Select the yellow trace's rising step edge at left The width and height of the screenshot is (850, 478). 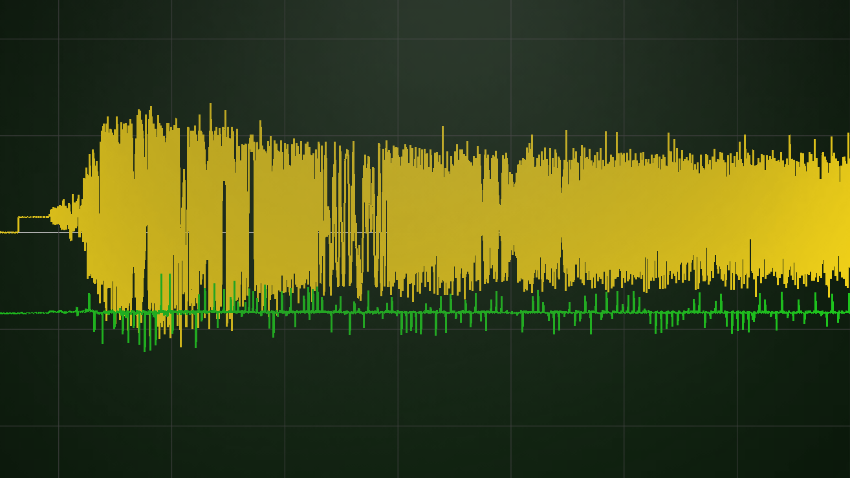[x=18, y=224]
